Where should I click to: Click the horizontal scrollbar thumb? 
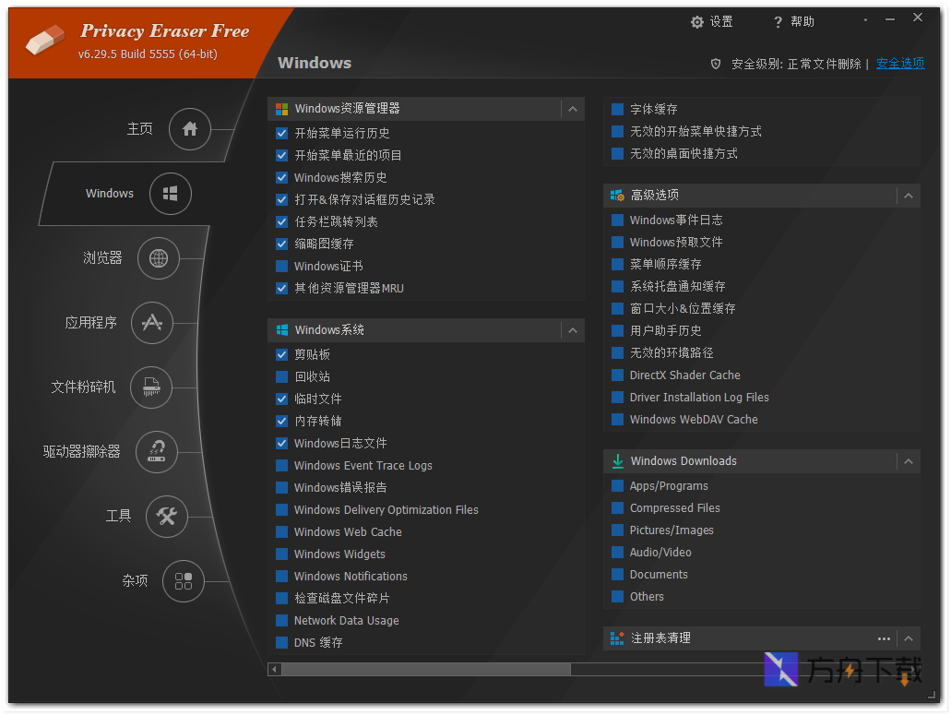426,670
